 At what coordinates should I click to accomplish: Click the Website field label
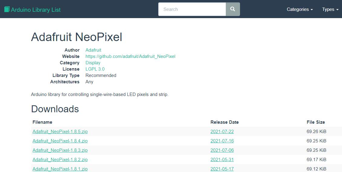click(x=71, y=56)
